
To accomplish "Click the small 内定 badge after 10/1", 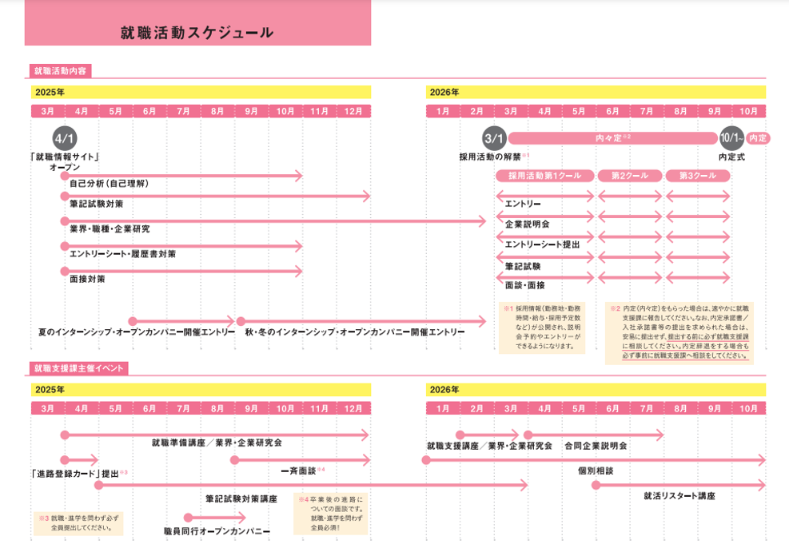I will [758, 138].
